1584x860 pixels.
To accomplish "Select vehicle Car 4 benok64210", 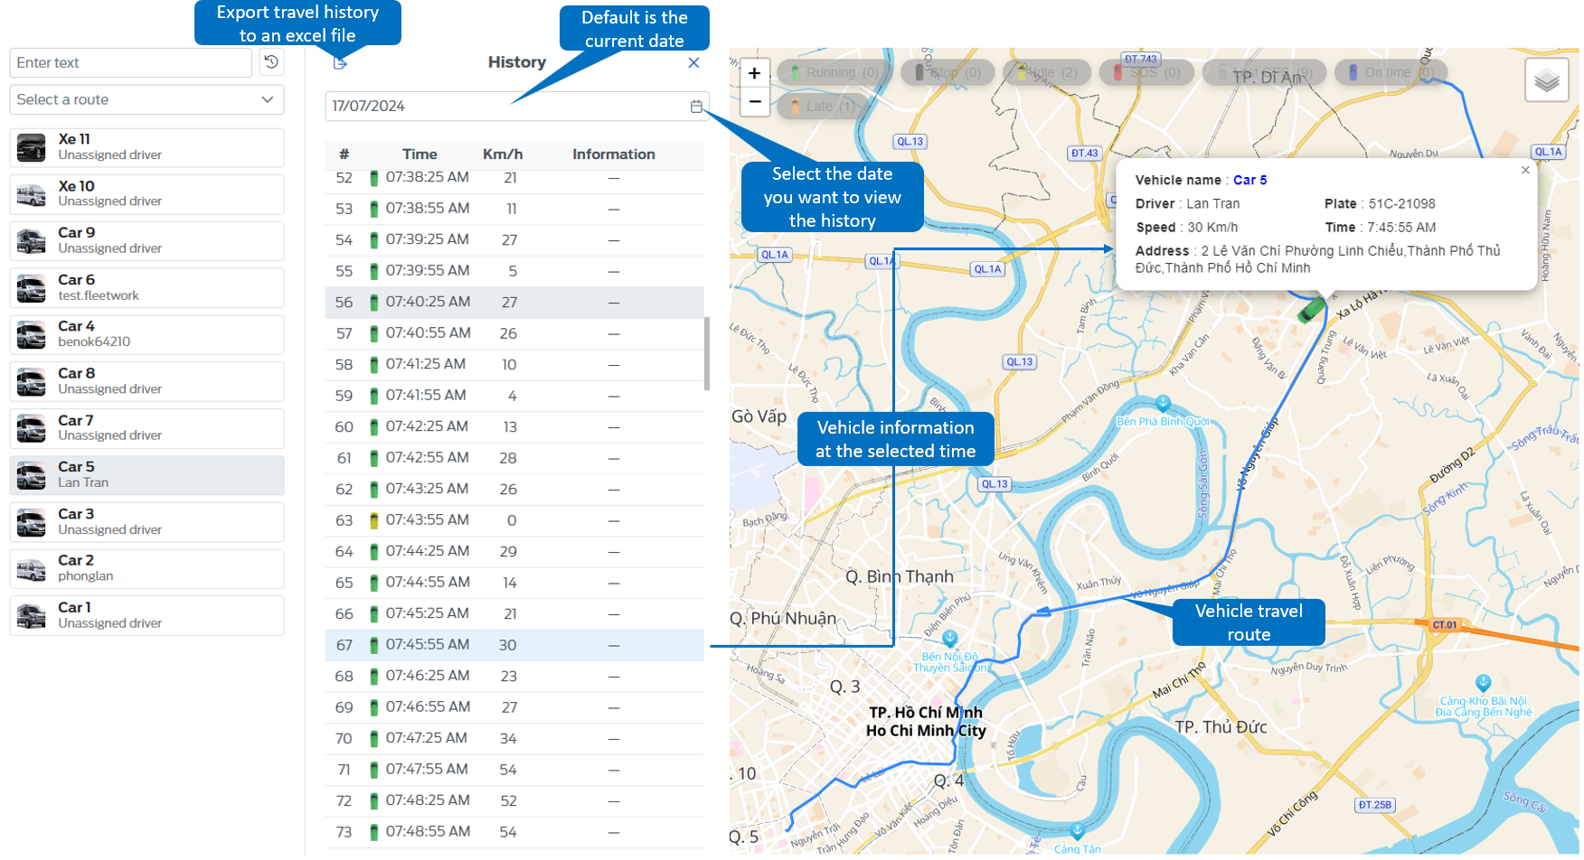I will (x=146, y=334).
